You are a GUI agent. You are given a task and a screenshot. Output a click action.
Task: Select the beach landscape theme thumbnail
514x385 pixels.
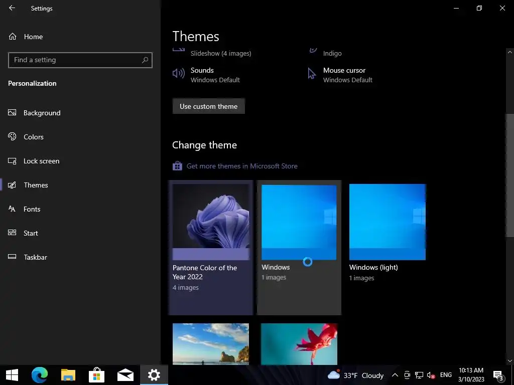point(211,344)
